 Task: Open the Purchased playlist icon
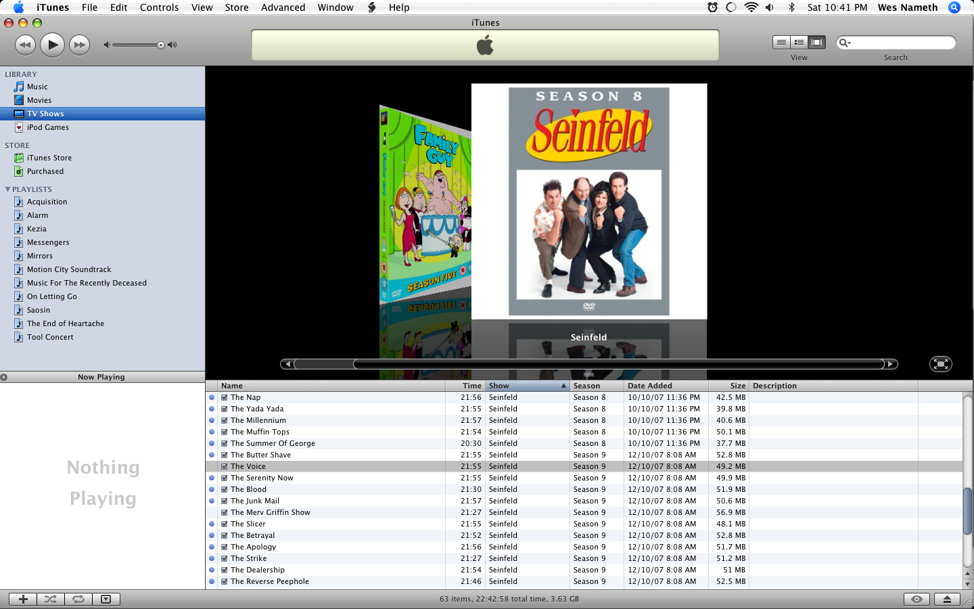click(19, 171)
